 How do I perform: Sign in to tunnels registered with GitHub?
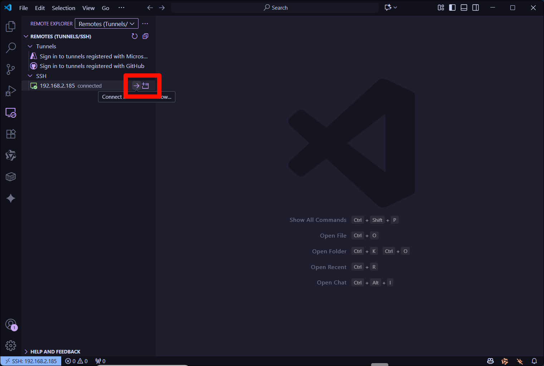(92, 66)
